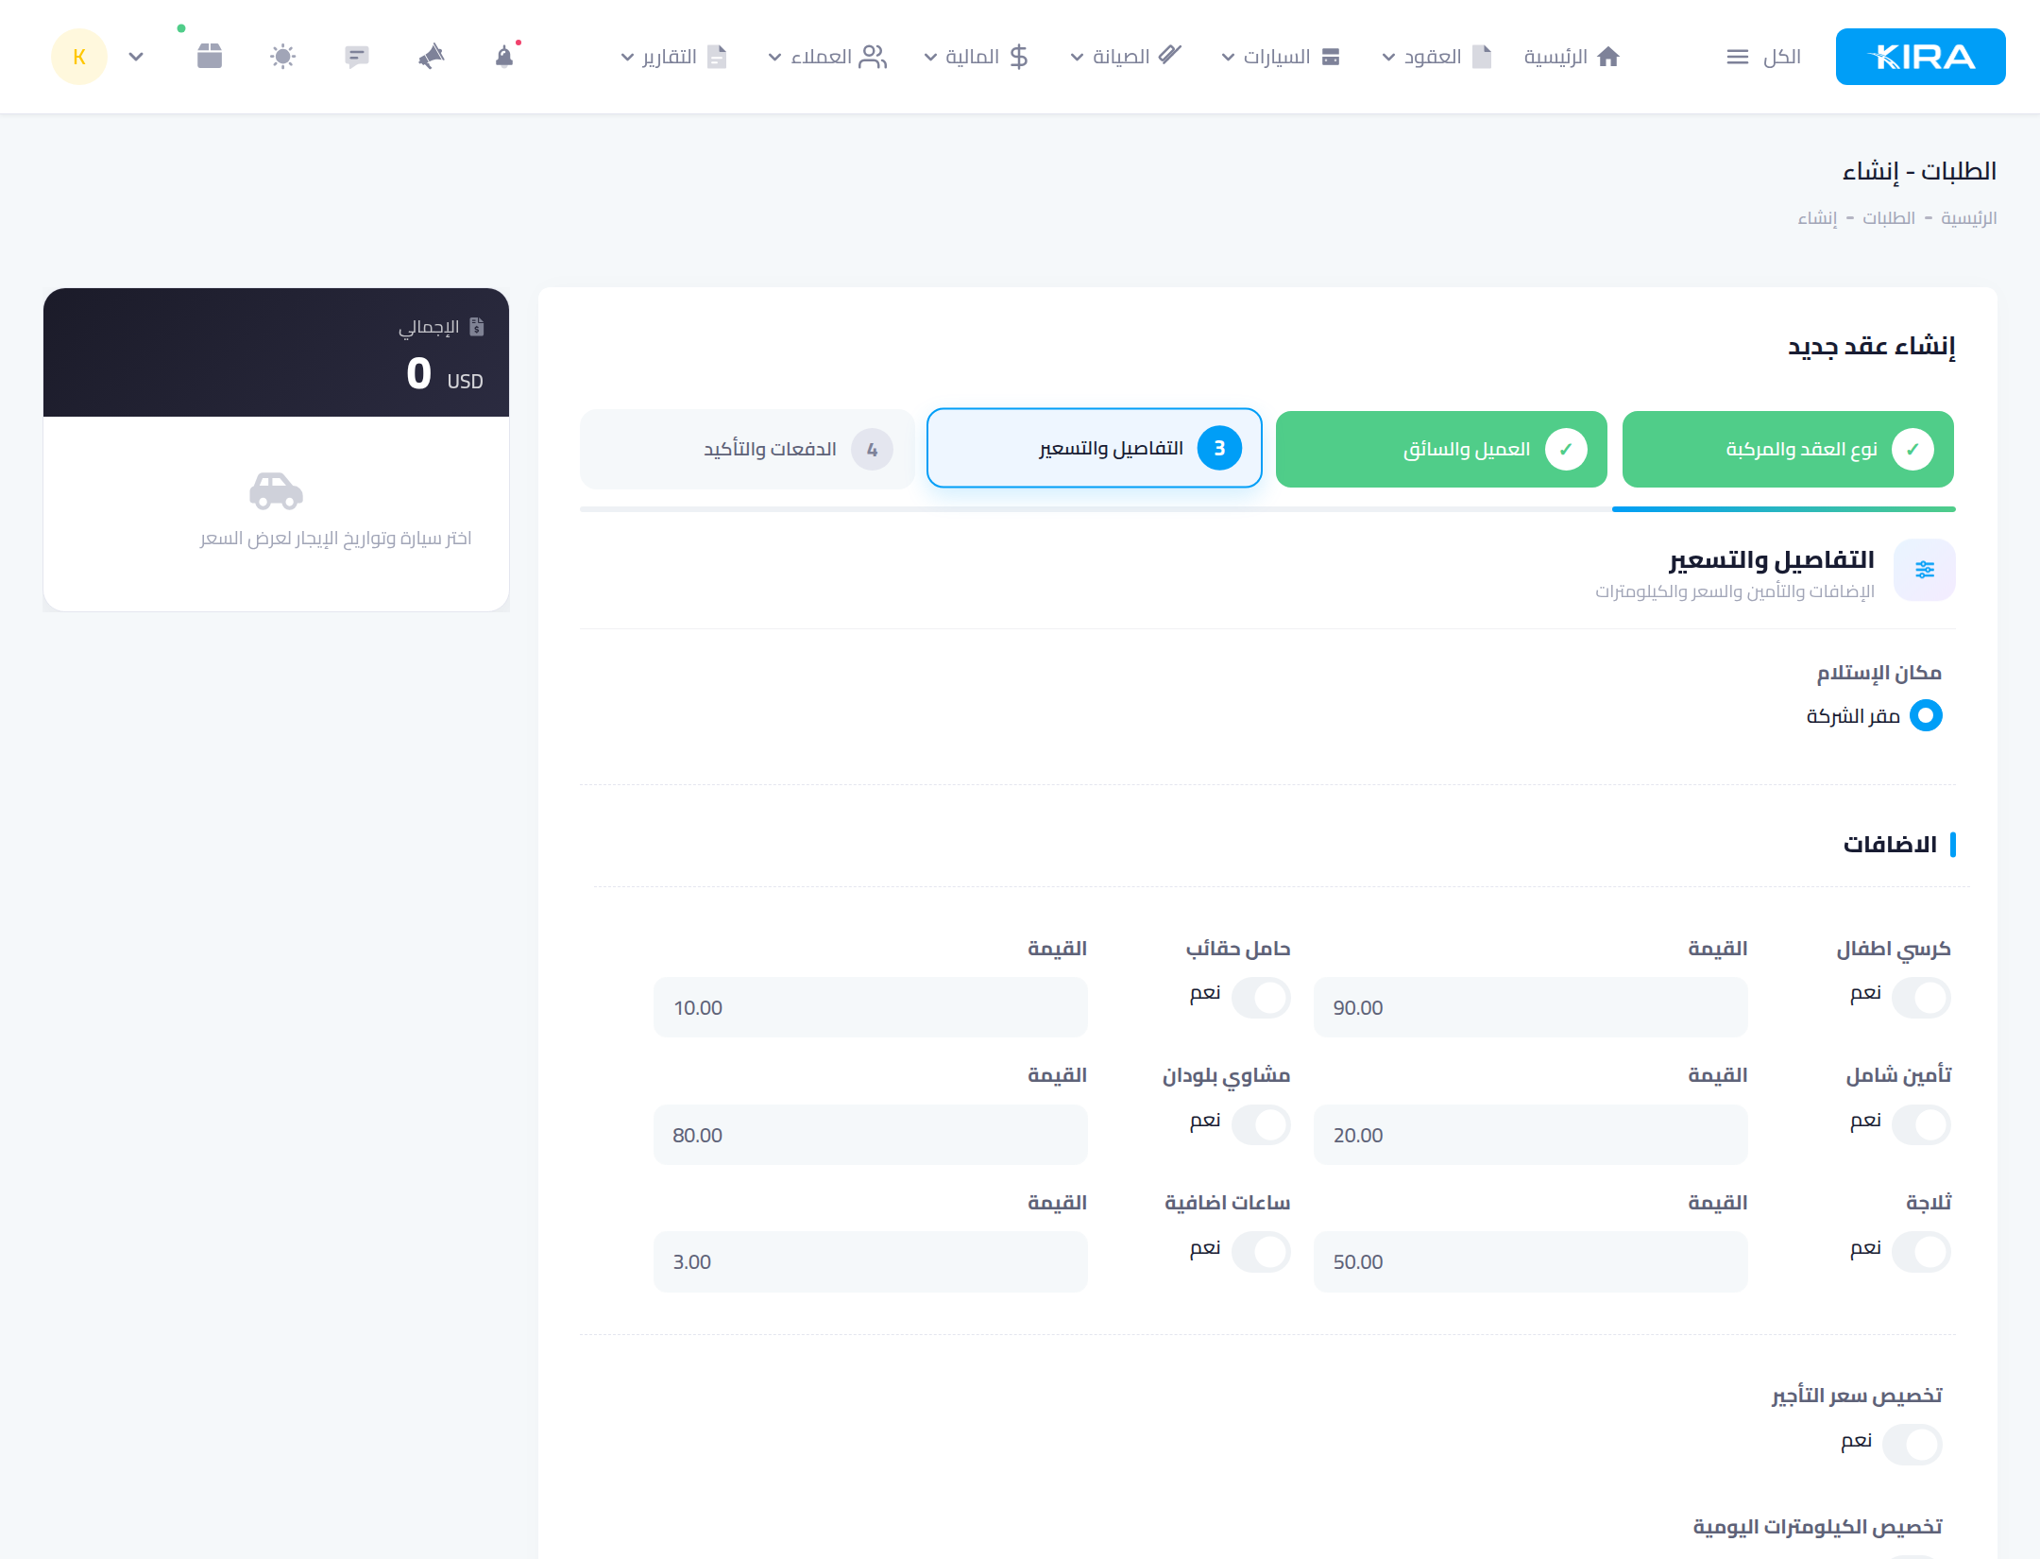The height and width of the screenshot is (1559, 2040).
Task: Select التفاصيل والتسعير step tab
Action: [x=1095, y=448]
